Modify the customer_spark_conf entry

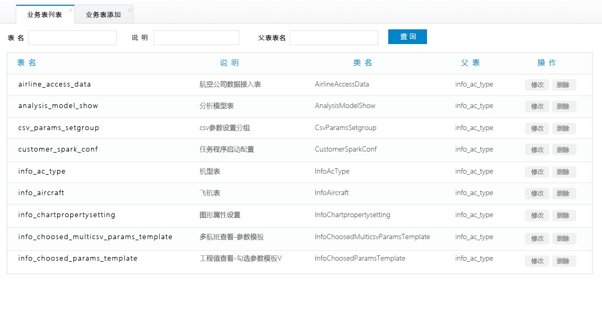coord(537,150)
